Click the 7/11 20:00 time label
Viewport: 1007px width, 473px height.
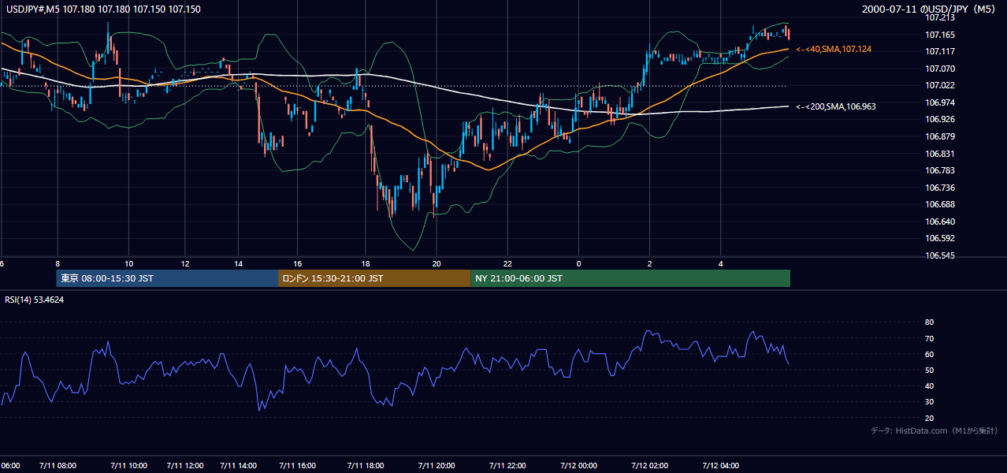pyautogui.click(x=437, y=465)
